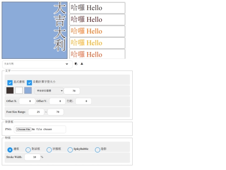The width and height of the screenshot is (226, 170).
Task: Click the 'No file chosen' text
Action: point(42,129)
